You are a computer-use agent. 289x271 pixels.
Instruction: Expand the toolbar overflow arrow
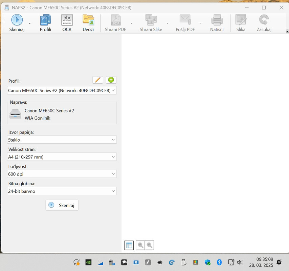click(287, 32)
